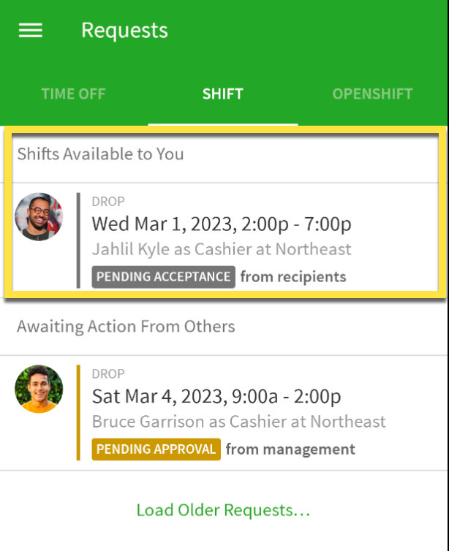
Task: Tap Jahlil Kyle's profile photo
Action: [x=39, y=216]
